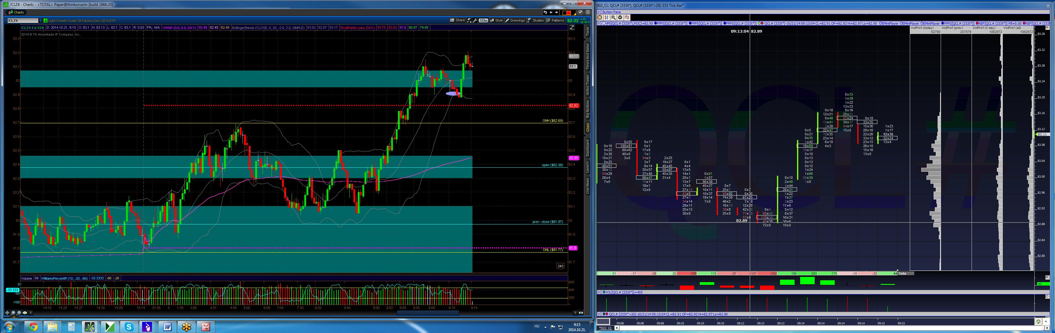Click the oval reset-zoom icon below chart
The width and height of the screenshot is (1055, 333).
point(25,313)
